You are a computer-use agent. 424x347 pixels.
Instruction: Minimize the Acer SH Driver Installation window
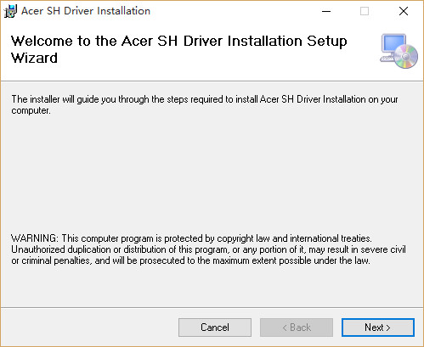(x=326, y=11)
